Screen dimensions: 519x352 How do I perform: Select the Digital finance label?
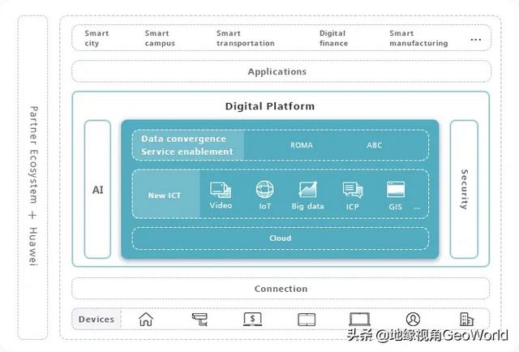click(333, 38)
